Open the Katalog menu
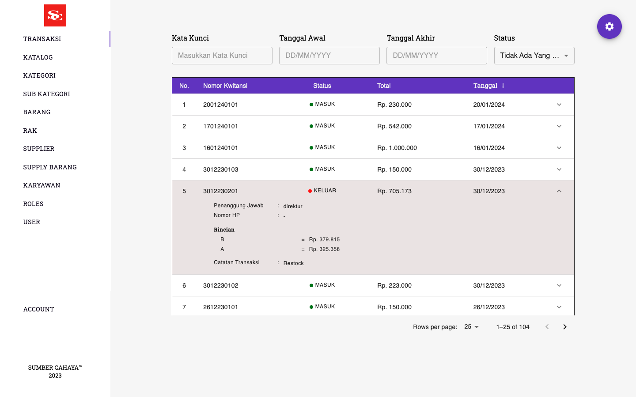The height and width of the screenshot is (397, 636). click(38, 57)
